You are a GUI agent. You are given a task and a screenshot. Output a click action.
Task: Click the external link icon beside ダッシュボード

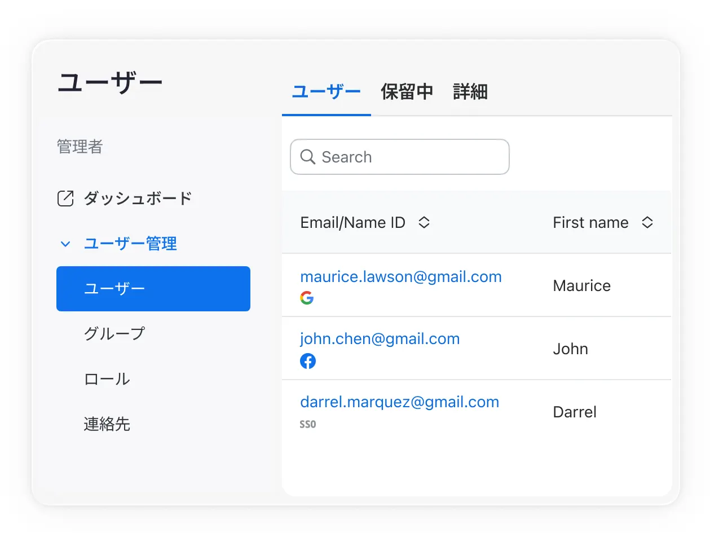coord(65,198)
